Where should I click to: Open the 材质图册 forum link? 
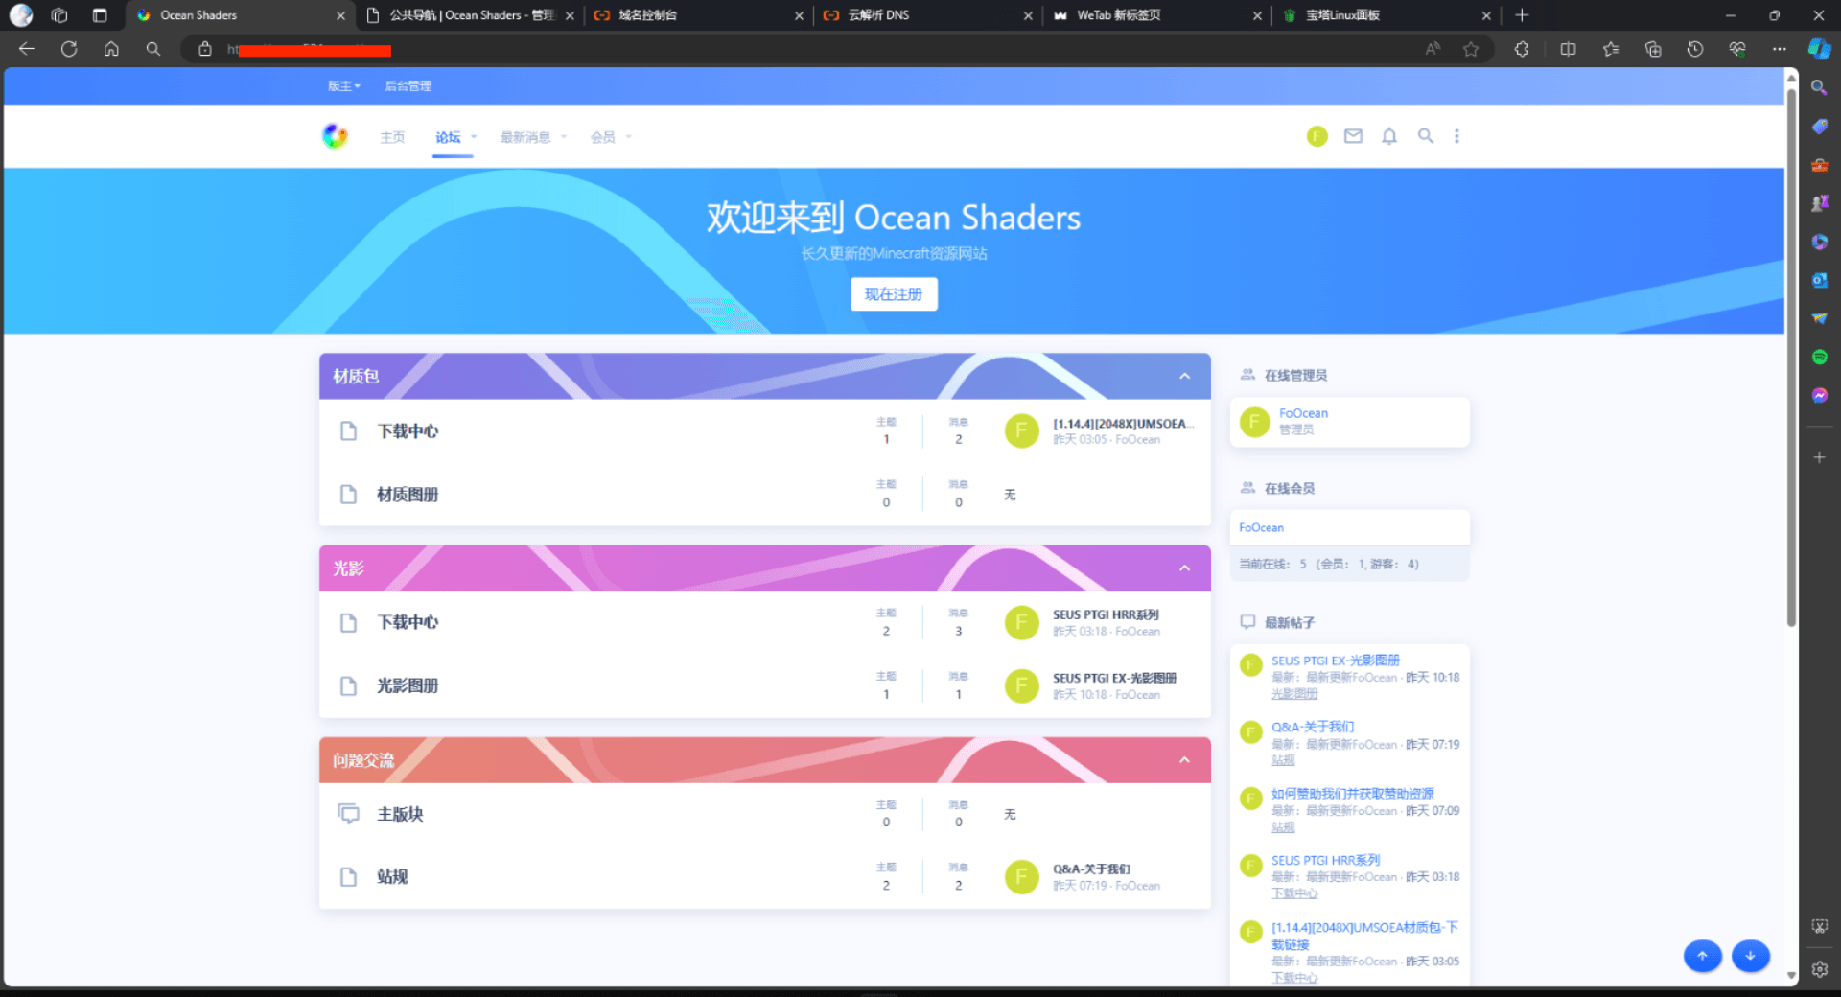coord(408,495)
